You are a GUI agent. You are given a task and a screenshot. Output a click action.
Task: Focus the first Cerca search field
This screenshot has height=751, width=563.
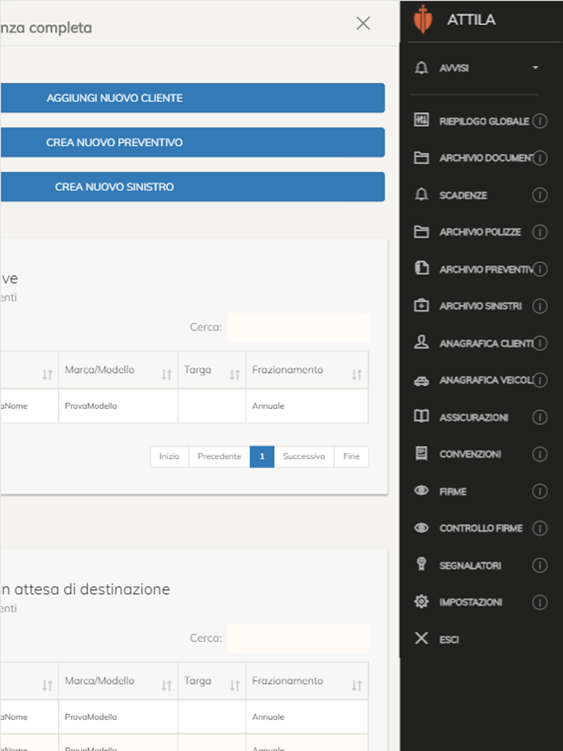[x=298, y=327]
